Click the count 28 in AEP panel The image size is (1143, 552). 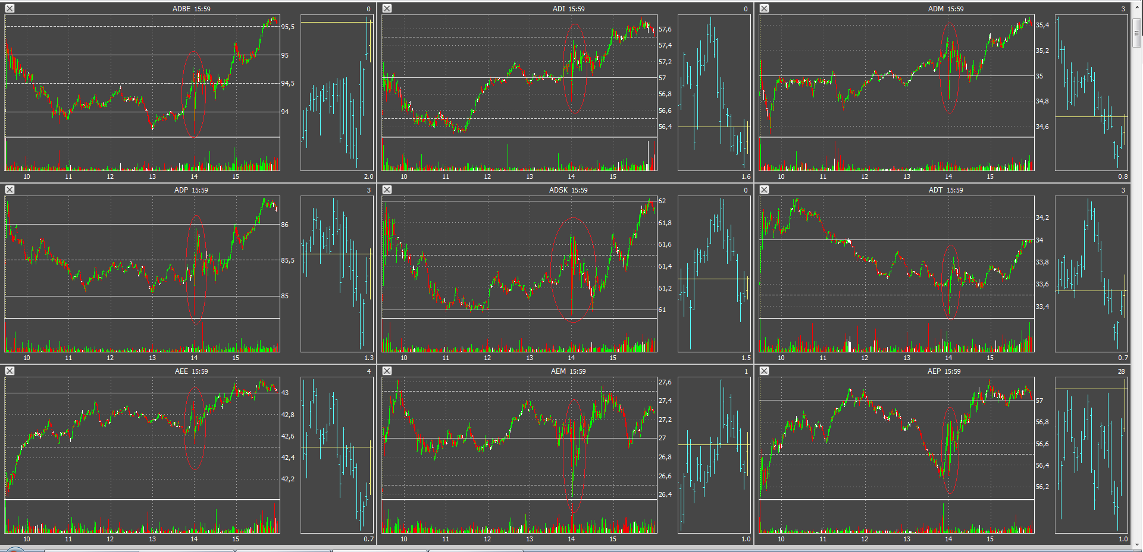coord(1122,371)
